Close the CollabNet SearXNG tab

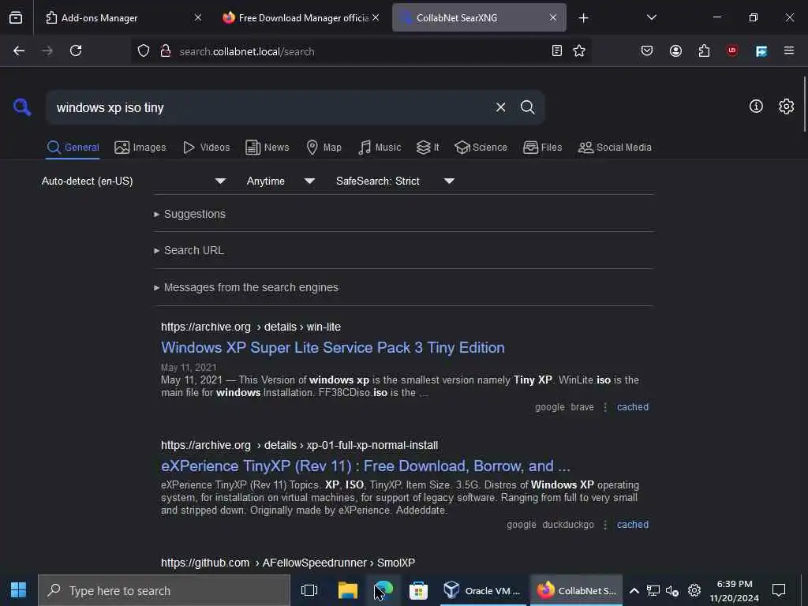553,17
